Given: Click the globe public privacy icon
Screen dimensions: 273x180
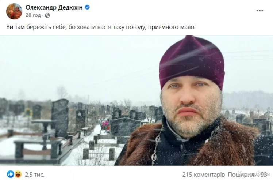Looking at the screenshot, I should [47, 15].
